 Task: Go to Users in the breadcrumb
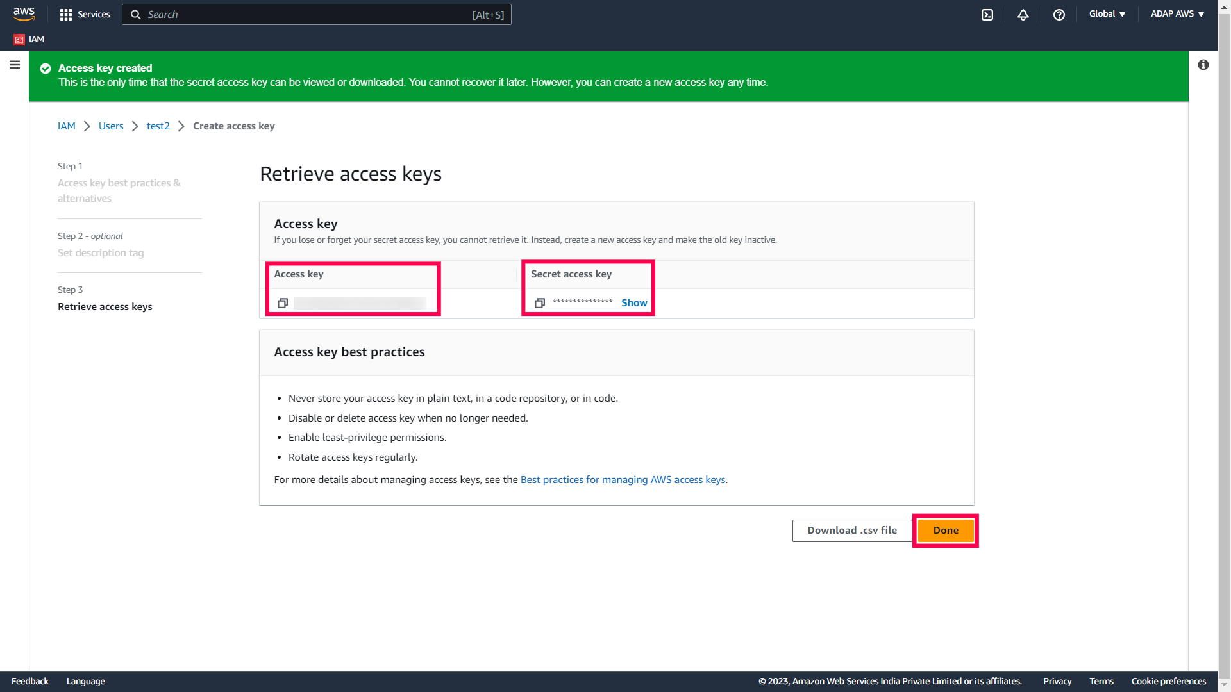[111, 126]
